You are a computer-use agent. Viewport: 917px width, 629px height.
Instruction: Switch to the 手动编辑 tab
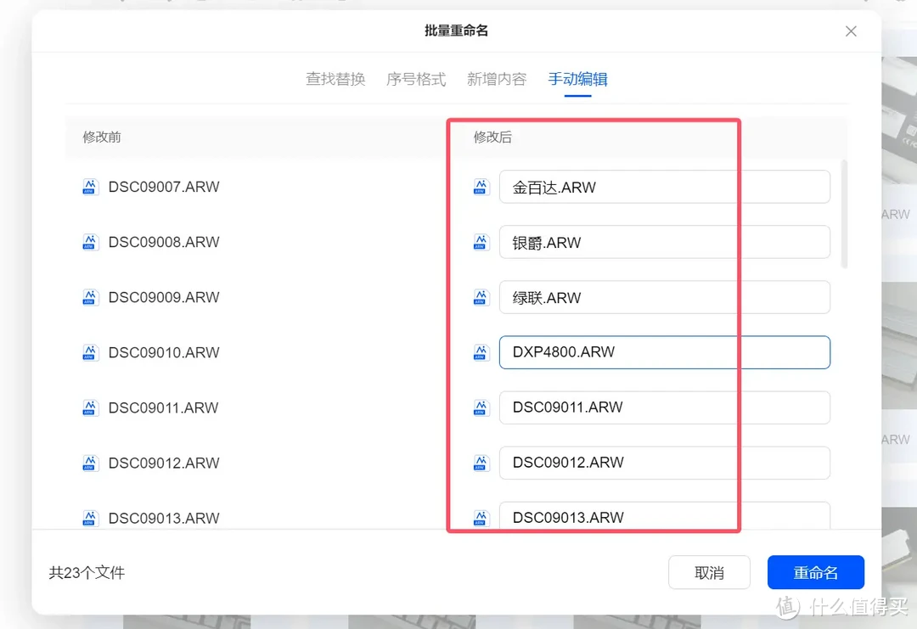(577, 79)
